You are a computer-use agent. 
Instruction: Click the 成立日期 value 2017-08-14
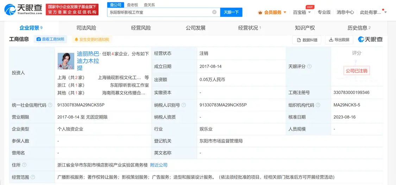(x=210, y=66)
